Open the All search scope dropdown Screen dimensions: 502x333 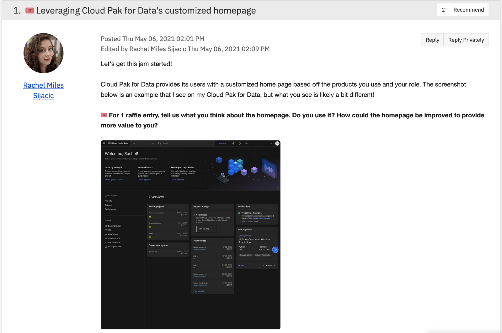(x=143, y=143)
